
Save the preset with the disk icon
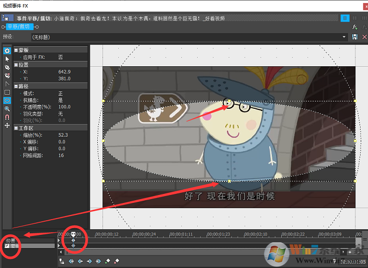point(355,37)
